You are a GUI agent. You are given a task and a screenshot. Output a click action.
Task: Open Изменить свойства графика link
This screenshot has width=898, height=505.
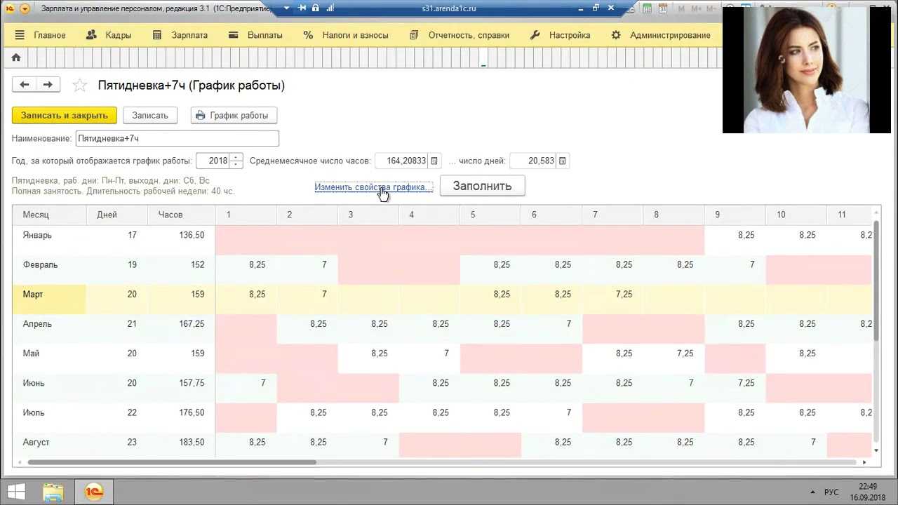pos(373,187)
